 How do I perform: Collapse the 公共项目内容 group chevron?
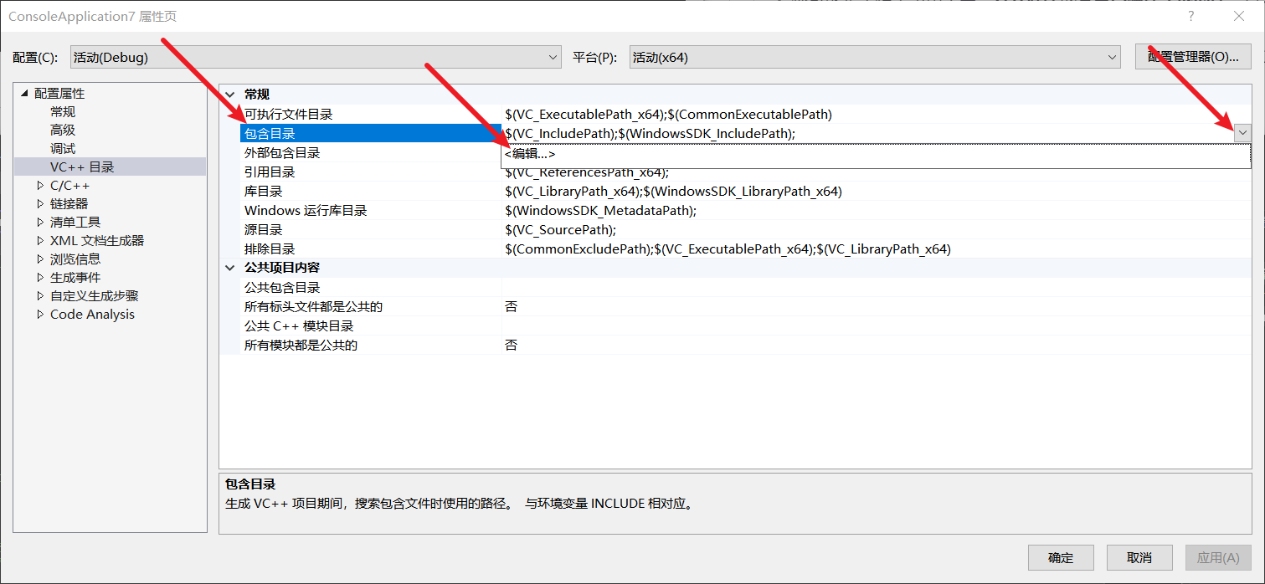click(229, 268)
